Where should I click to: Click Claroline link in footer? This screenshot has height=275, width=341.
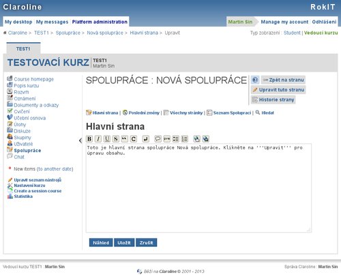(x=168, y=272)
